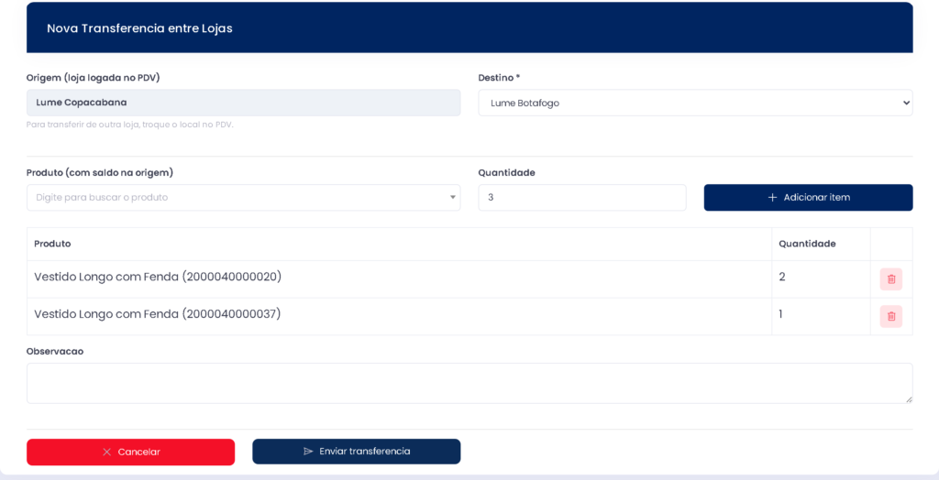
Task: Click the Adicionar item button
Action: (x=808, y=198)
